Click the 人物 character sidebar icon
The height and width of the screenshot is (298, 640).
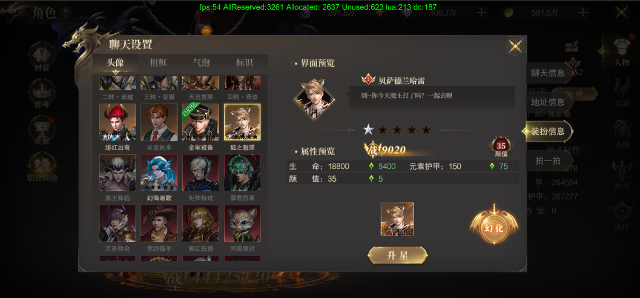pos(622,53)
